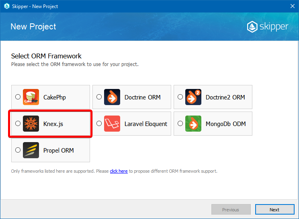The width and height of the screenshot is (299, 219).
Task: Click the 'New Project' banner title
Action: tap(33, 27)
